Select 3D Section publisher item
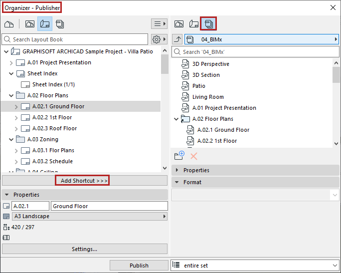 pos(206,75)
